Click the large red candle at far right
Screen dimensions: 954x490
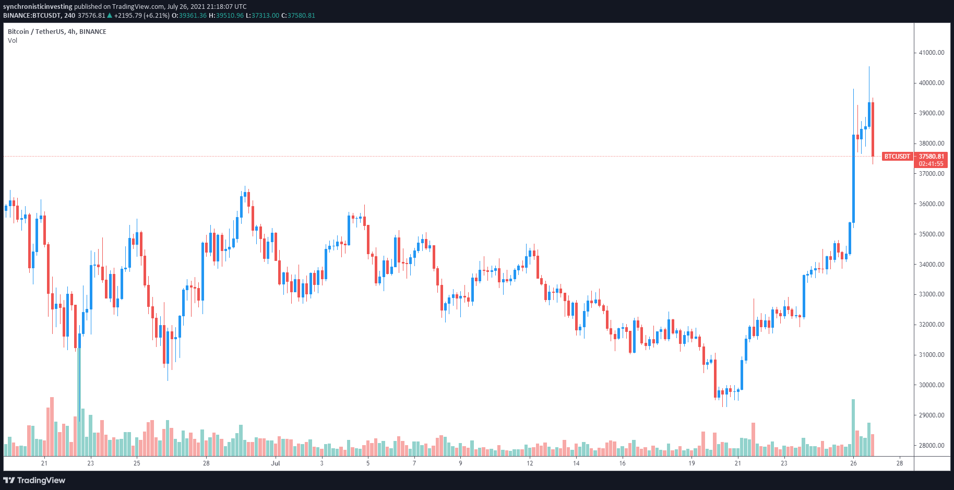pos(873,129)
